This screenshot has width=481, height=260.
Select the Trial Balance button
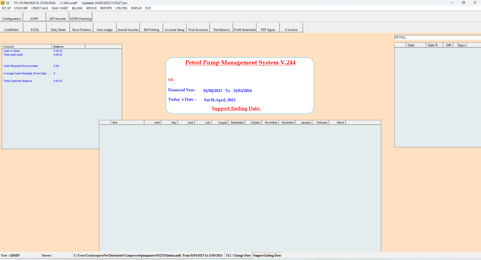click(221, 28)
